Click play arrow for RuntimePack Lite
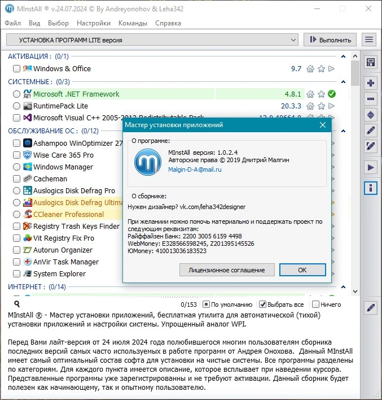The width and height of the screenshot is (382, 400). 331,106
